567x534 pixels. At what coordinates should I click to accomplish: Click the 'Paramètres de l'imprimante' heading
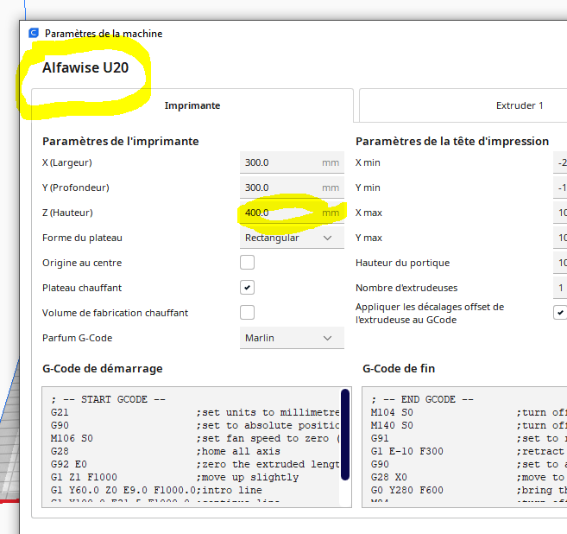coord(121,141)
